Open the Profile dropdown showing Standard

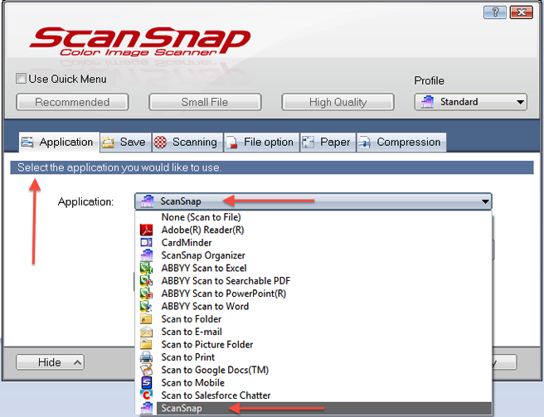(471, 102)
